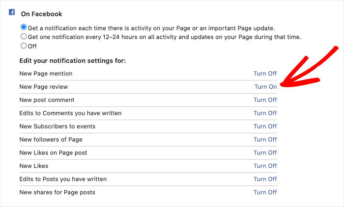Turn off New followers of Page notifications
Screen dimensions: 344x207
click(x=265, y=139)
